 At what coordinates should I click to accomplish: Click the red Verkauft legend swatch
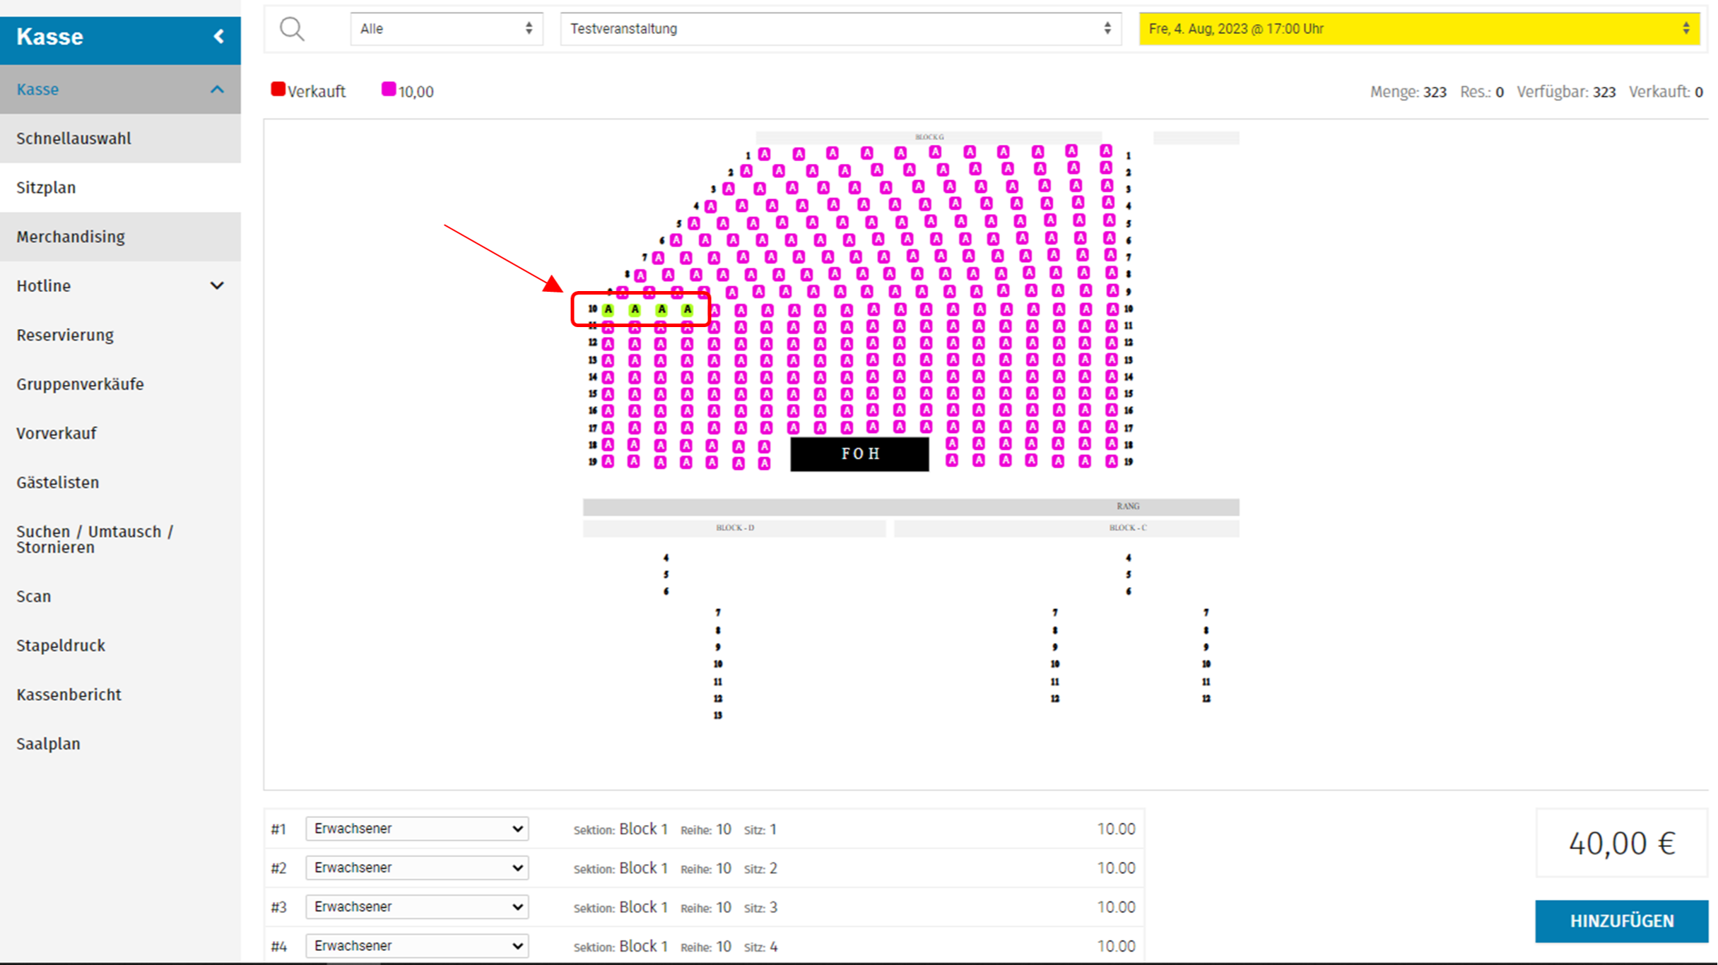[x=278, y=90]
